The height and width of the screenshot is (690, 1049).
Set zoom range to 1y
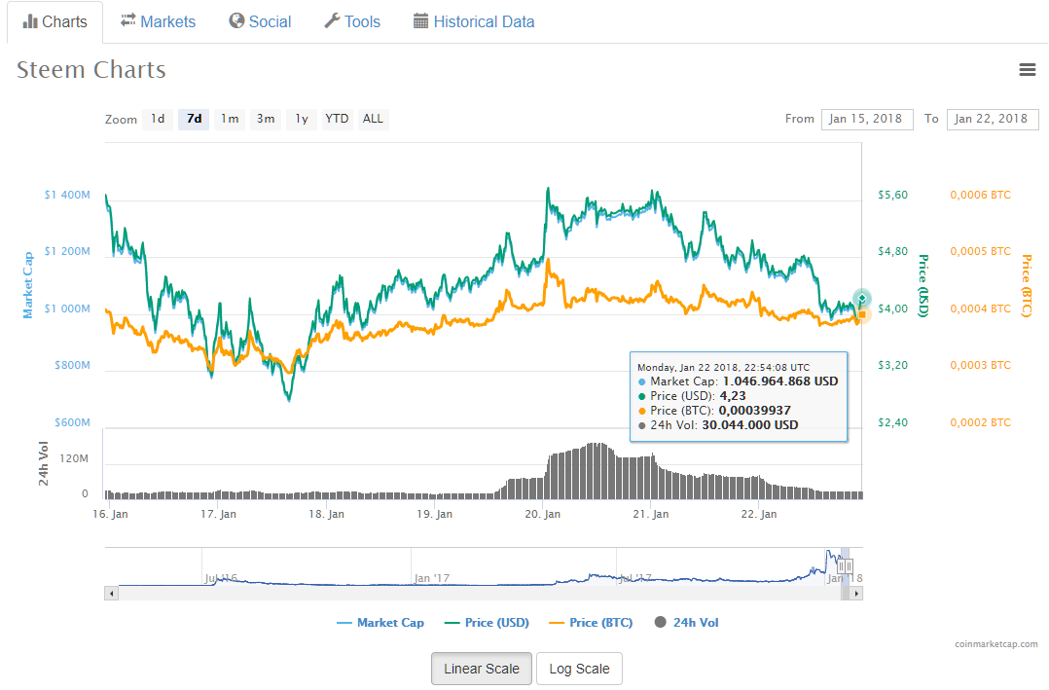302,119
